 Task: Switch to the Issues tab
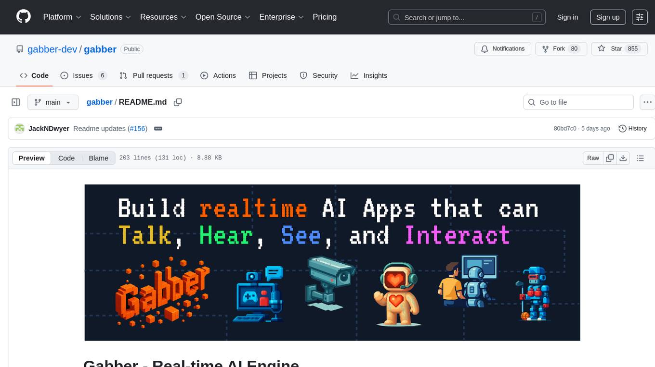pyautogui.click(x=83, y=75)
